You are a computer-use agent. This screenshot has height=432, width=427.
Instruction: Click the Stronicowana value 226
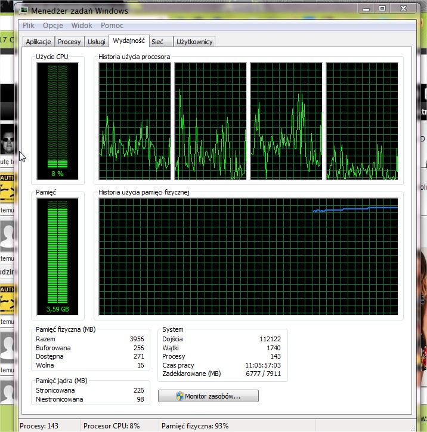[x=139, y=390]
